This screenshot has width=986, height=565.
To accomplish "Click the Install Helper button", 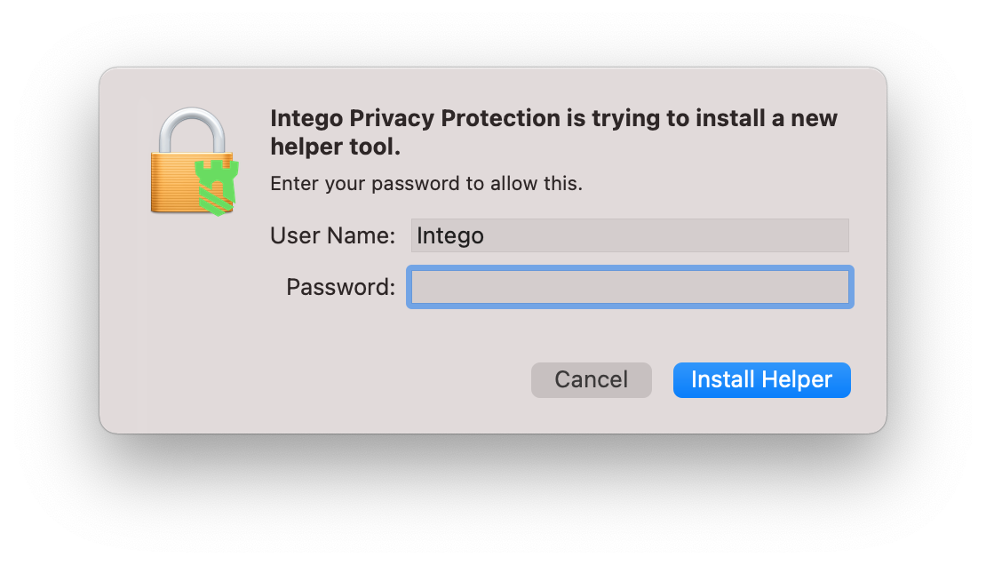I will (x=761, y=379).
